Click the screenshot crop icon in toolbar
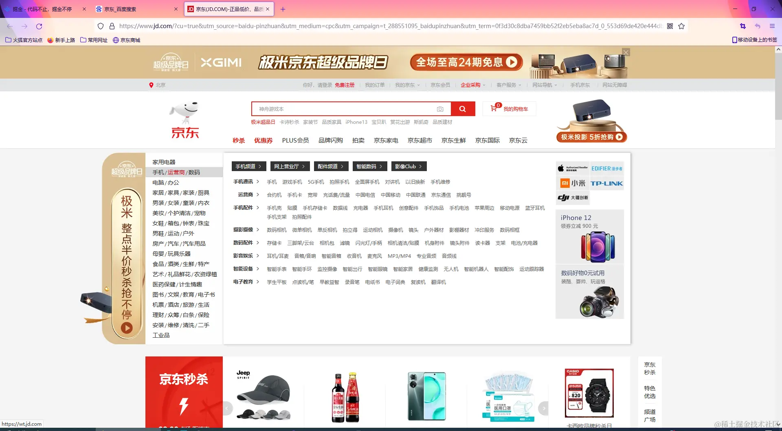 (x=743, y=26)
